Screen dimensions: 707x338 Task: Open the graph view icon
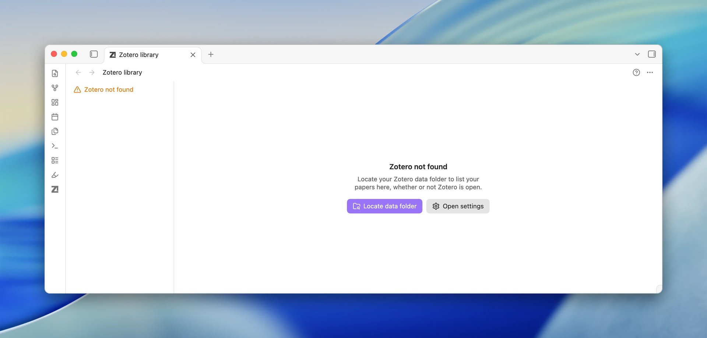pyautogui.click(x=55, y=88)
